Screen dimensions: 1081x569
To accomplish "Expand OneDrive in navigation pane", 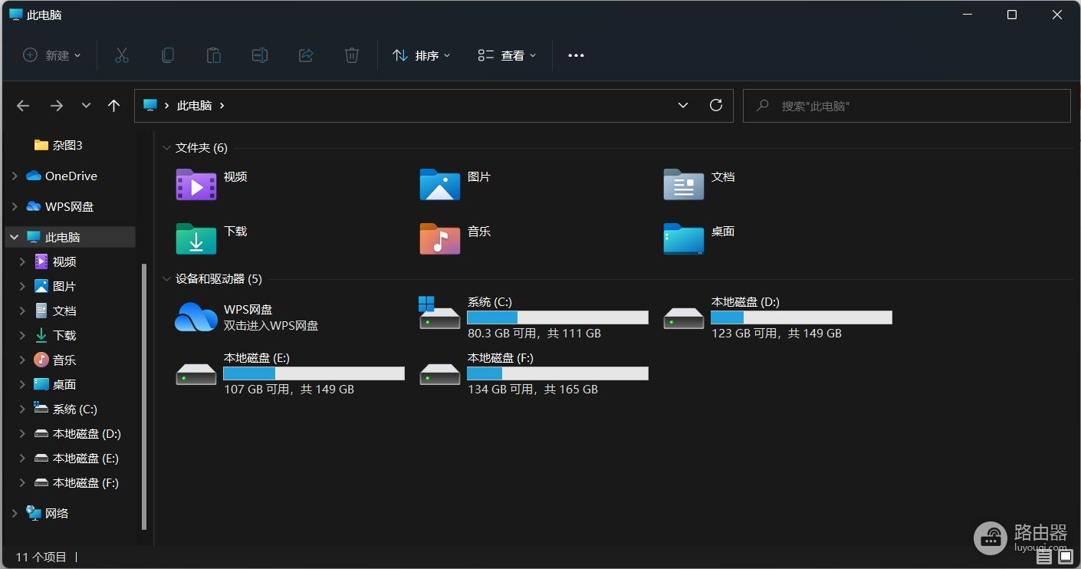I will pos(15,176).
